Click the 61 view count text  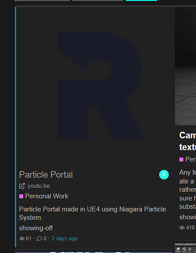click(28, 238)
